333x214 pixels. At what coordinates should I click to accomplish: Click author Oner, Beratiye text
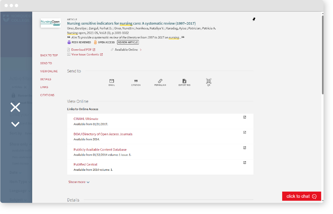(77, 28)
